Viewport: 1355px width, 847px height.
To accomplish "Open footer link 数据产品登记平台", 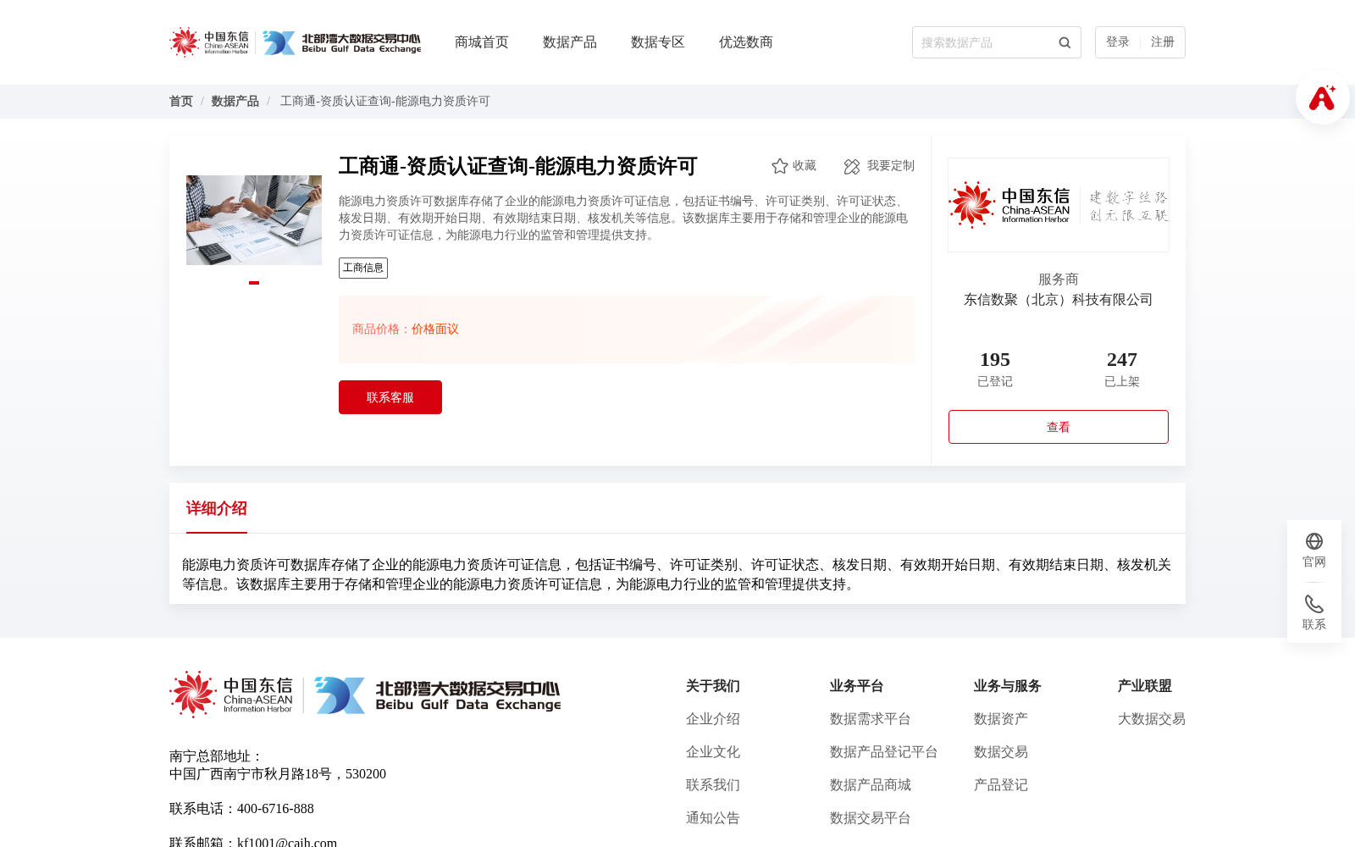I will pyautogui.click(x=884, y=752).
